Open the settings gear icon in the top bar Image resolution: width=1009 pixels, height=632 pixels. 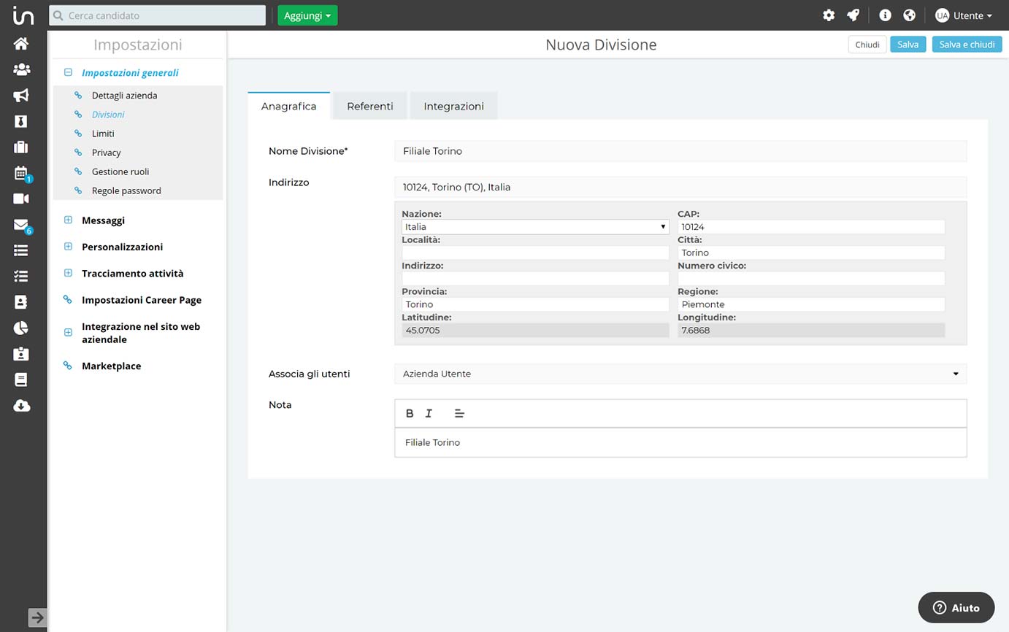(829, 15)
